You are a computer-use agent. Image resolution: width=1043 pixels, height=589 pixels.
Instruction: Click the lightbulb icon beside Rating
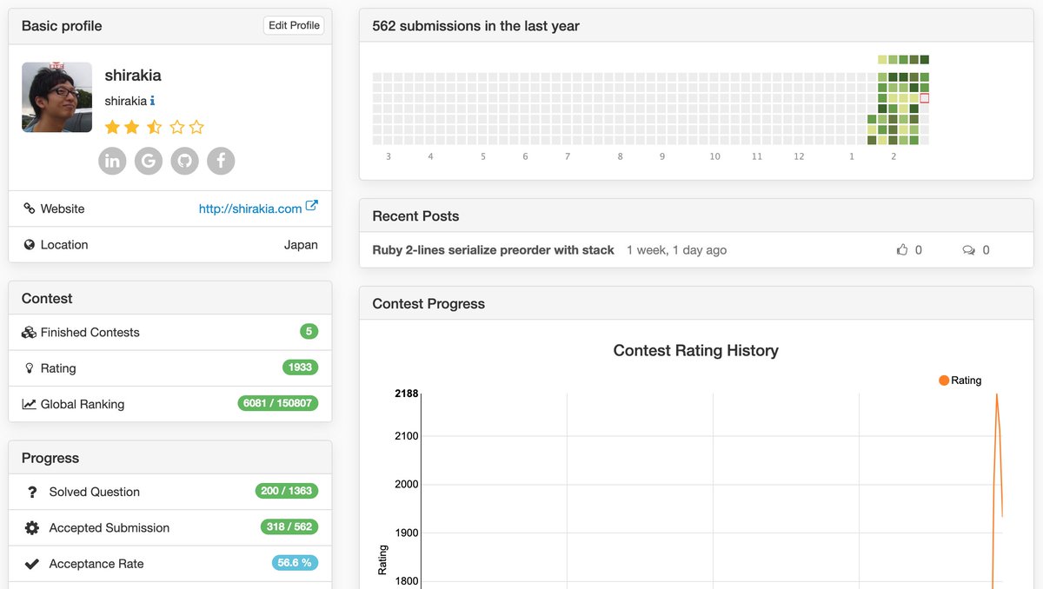point(30,368)
